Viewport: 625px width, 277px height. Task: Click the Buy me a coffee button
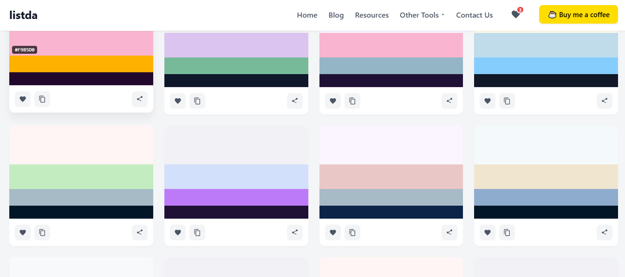pyautogui.click(x=579, y=14)
